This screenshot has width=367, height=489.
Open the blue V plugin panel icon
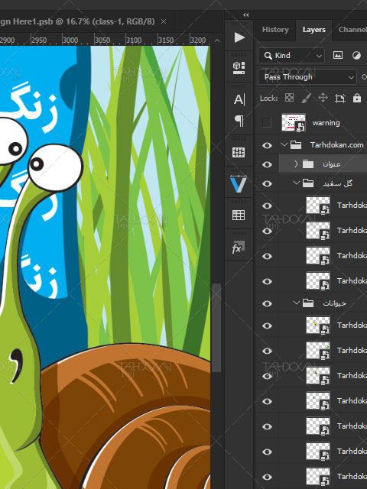[x=239, y=184]
